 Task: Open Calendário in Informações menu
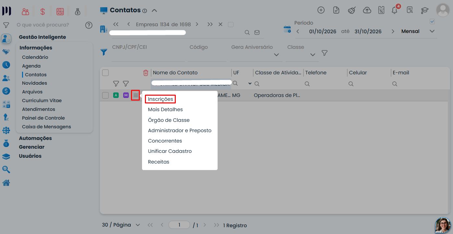(x=35, y=57)
